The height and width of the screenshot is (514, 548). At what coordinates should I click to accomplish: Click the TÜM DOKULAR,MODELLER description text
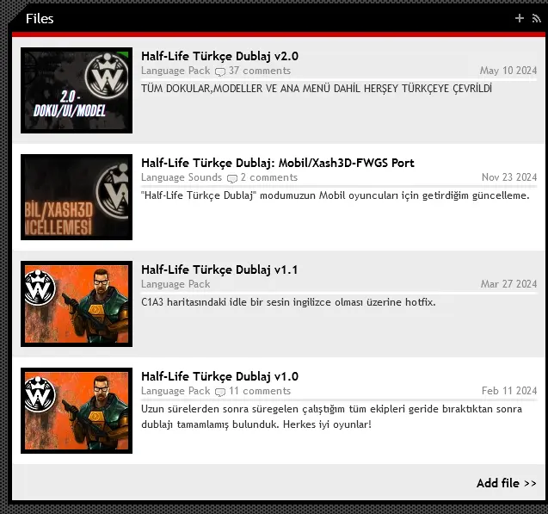317,89
